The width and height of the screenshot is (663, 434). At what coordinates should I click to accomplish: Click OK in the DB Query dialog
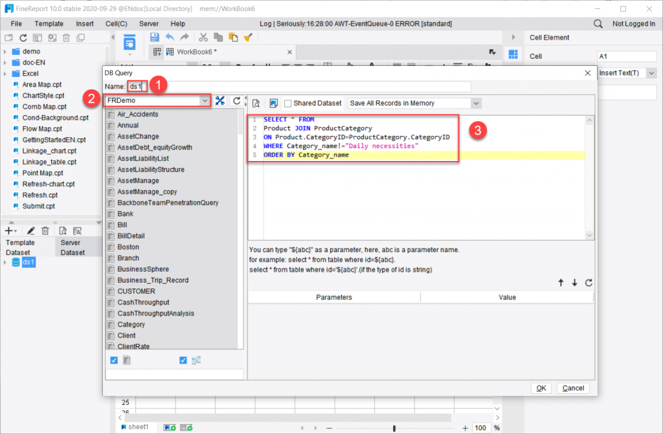[541, 388]
